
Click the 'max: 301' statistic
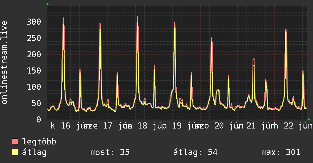[281, 152]
